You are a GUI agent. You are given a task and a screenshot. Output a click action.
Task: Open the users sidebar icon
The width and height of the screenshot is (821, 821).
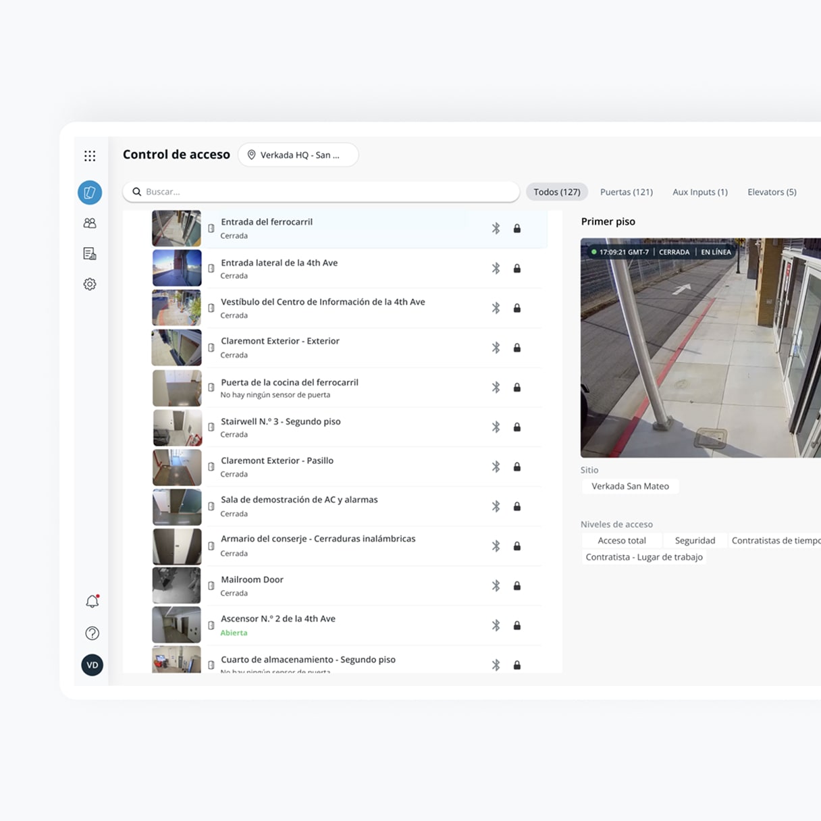(x=90, y=223)
